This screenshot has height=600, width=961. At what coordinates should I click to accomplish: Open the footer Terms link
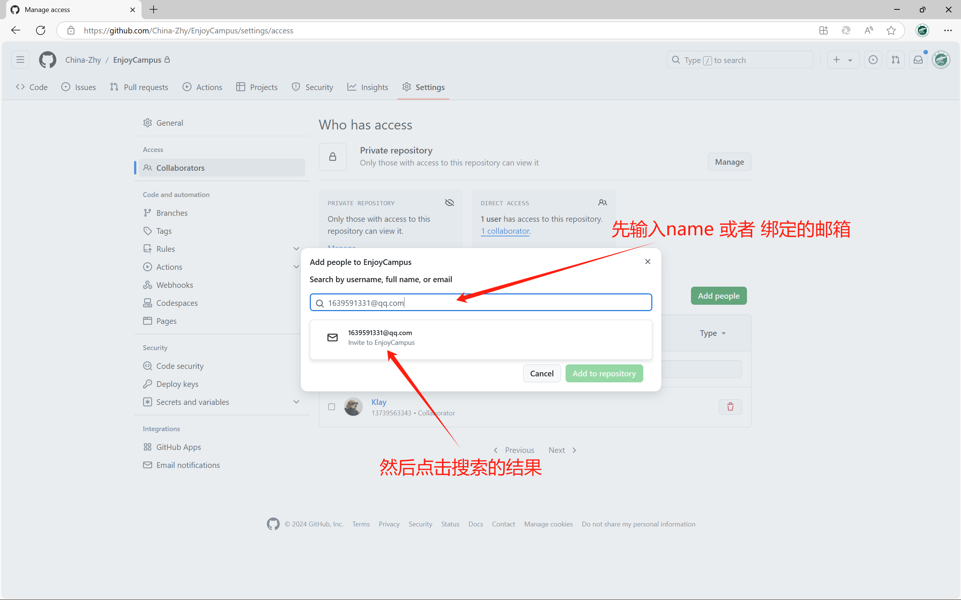point(361,524)
